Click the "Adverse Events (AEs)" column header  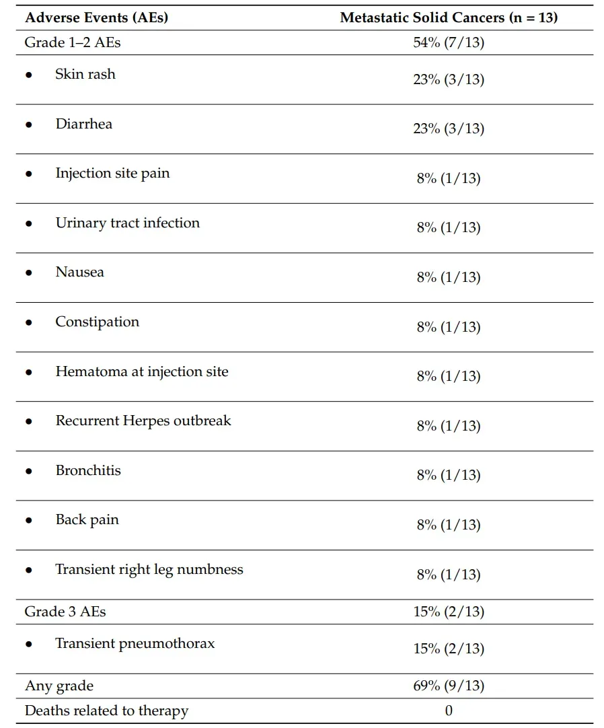96,18
